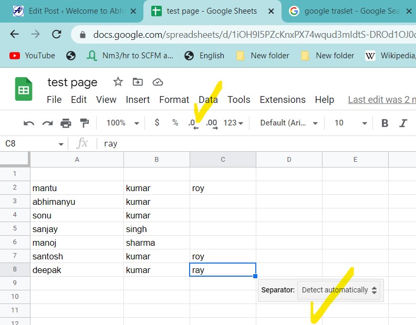Click the select-all corner box

tap(15, 159)
